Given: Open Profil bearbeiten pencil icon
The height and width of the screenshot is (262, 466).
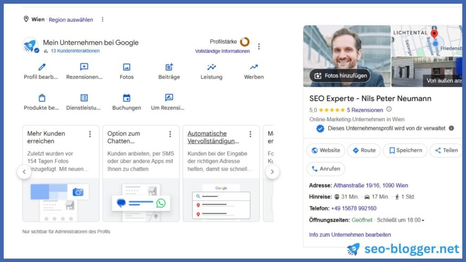Looking at the screenshot, I should click(x=42, y=67).
